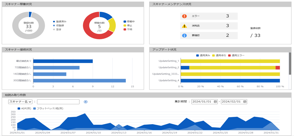Toggle the 仮登録 legend swatch
The width and height of the screenshot is (294, 136).
tap(54, 26)
